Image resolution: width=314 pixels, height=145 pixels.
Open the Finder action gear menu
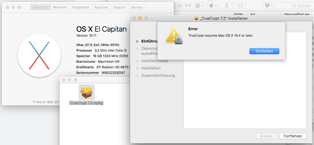point(213,6)
